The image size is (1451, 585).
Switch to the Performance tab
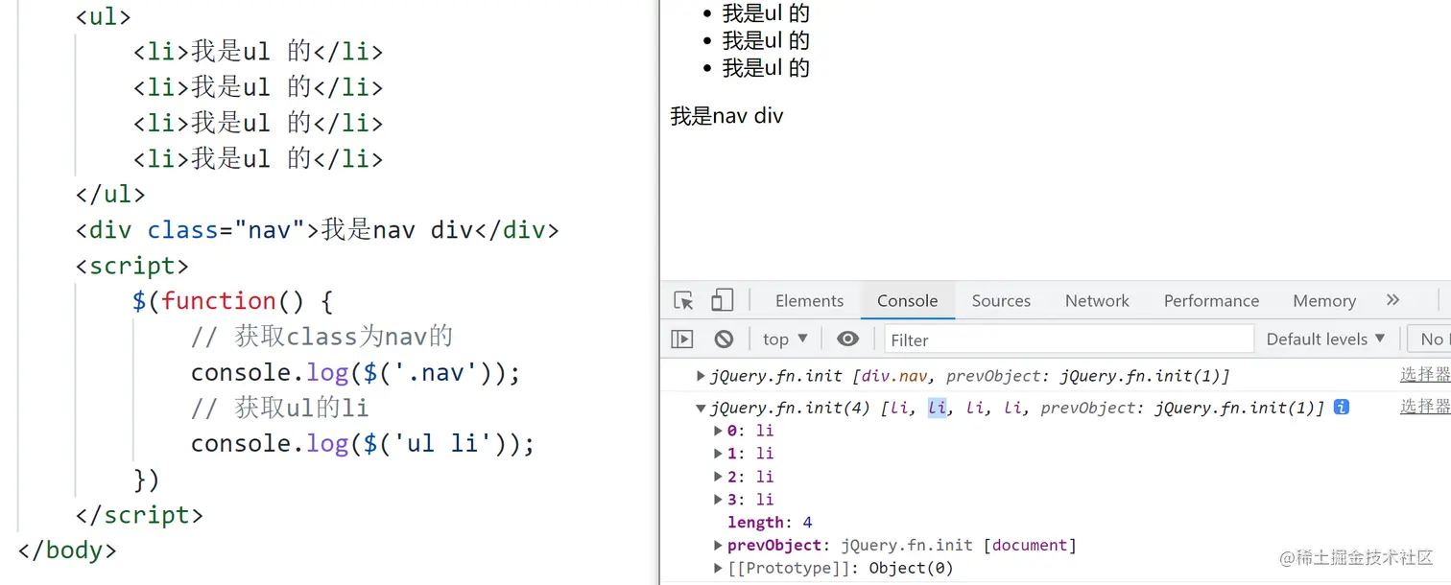click(x=1211, y=300)
